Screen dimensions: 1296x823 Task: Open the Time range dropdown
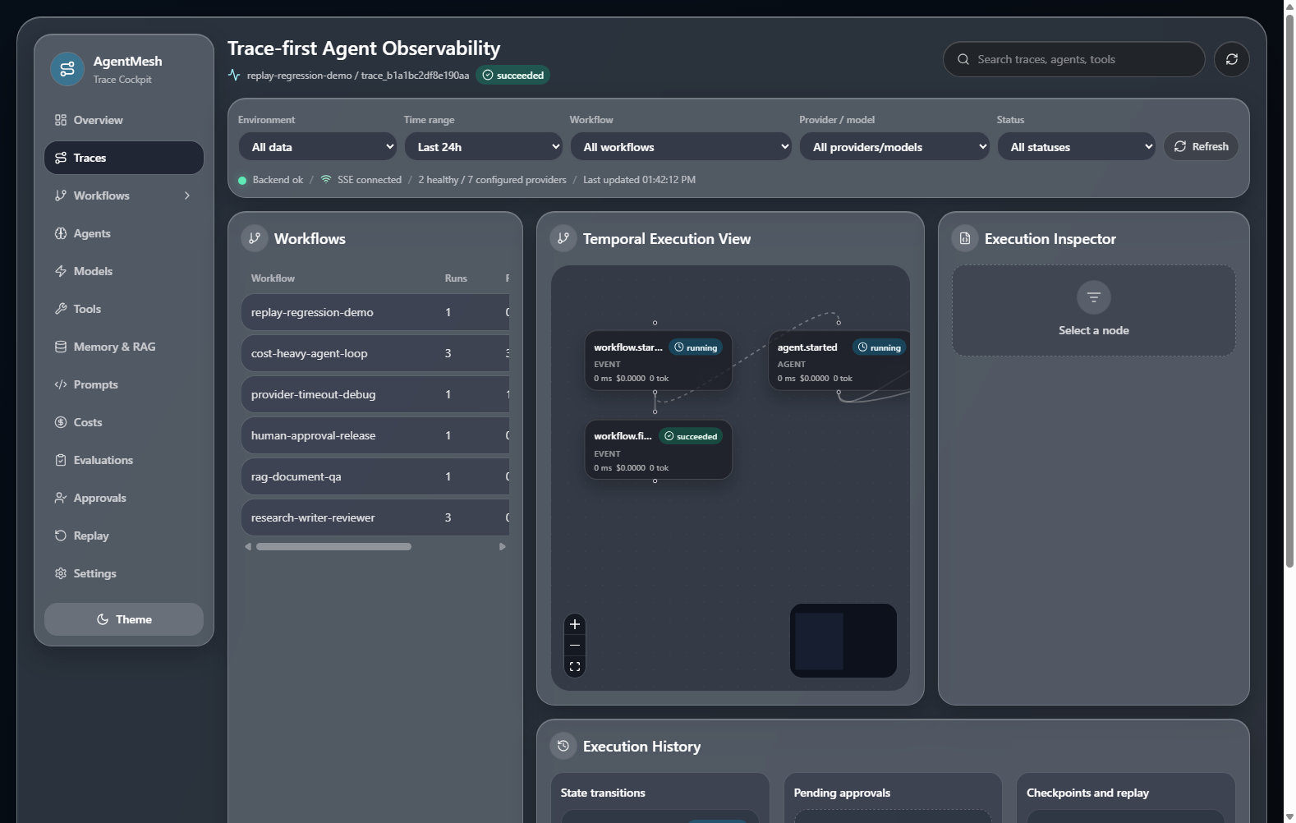pos(484,147)
